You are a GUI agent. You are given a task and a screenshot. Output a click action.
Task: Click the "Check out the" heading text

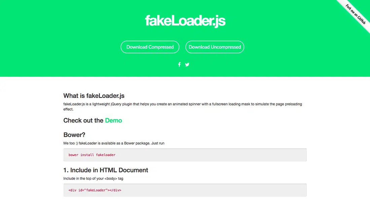click(x=83, y=121)
